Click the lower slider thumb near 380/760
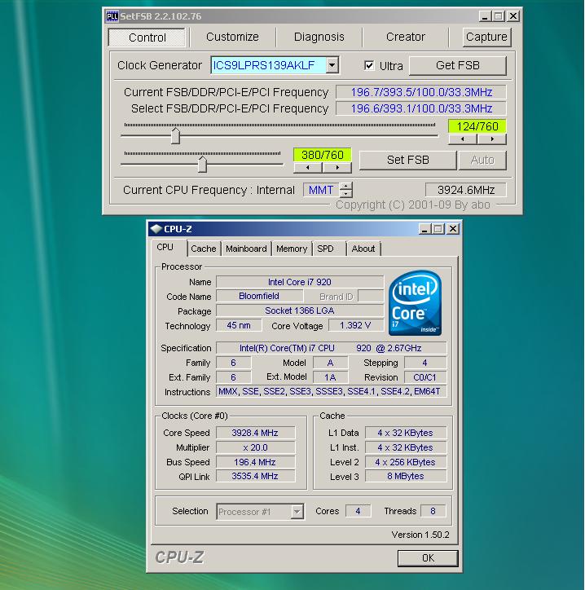This screenshot has width=585, height=590. (202, 165)
